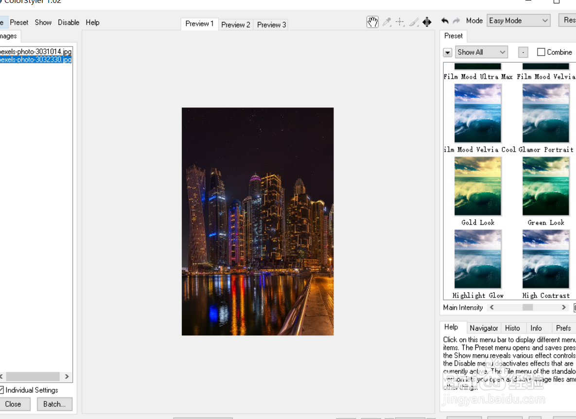The height and width of the screenshot is (419, 576).
Task: Open the Help menu
Action: click(92, 22)
